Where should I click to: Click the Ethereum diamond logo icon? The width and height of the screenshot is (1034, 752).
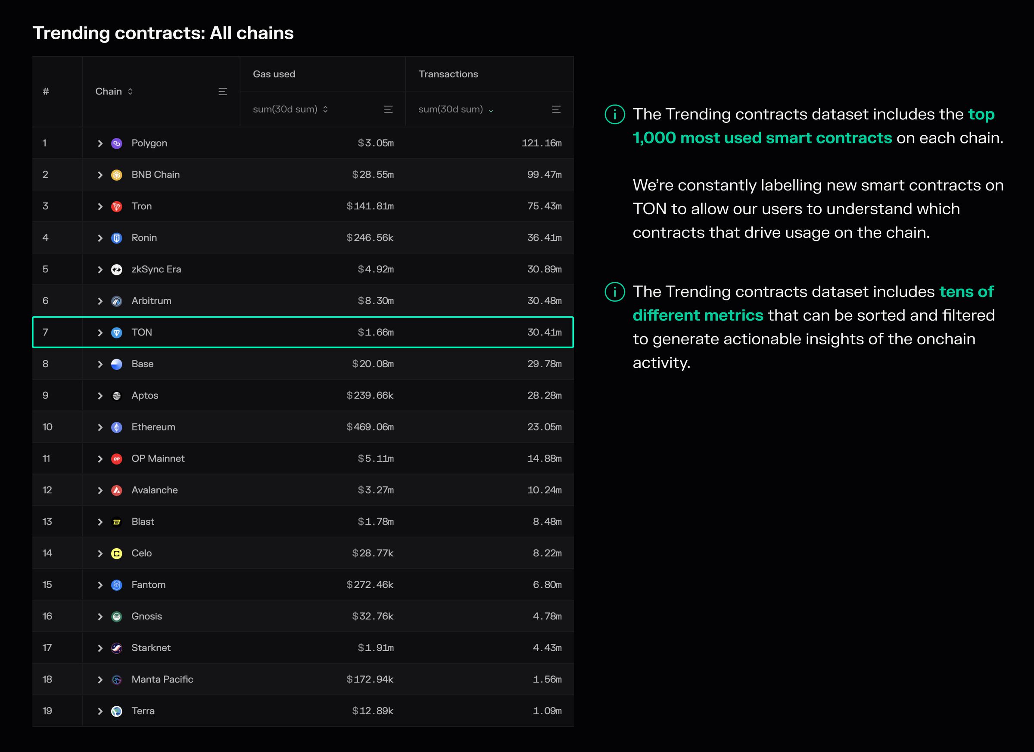click(x=117, y=427)
